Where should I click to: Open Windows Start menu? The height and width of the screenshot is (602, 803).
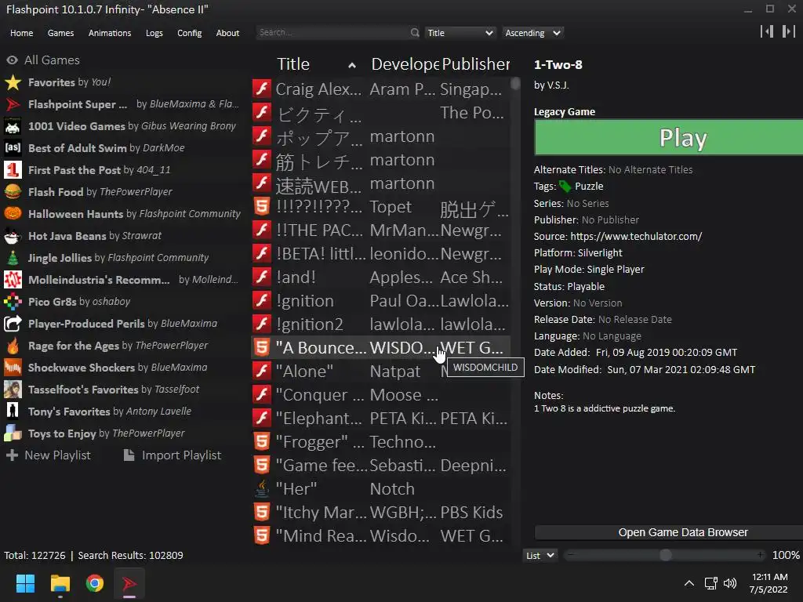(25, 583)
